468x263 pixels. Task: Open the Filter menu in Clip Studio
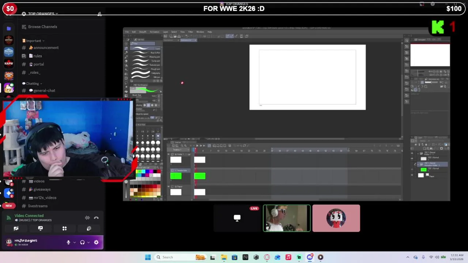pyautogui.click(x=190, y=32)
